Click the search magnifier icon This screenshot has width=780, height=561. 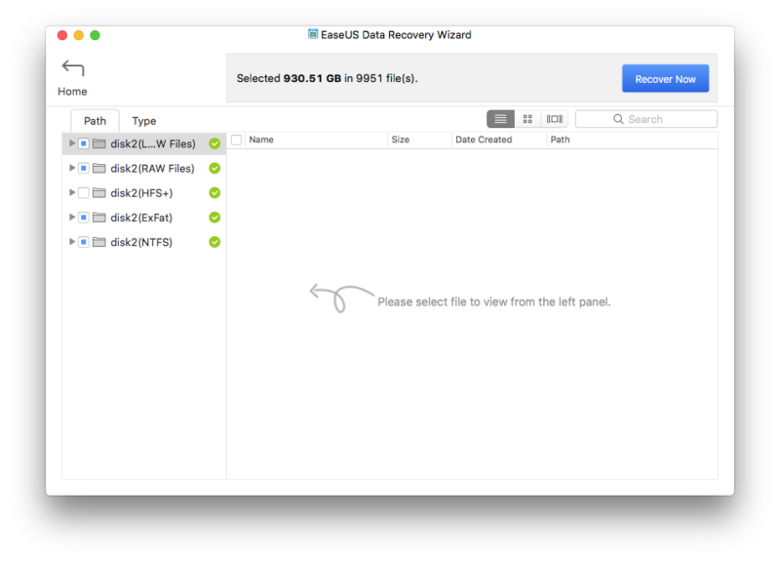(x=618, y=119)
